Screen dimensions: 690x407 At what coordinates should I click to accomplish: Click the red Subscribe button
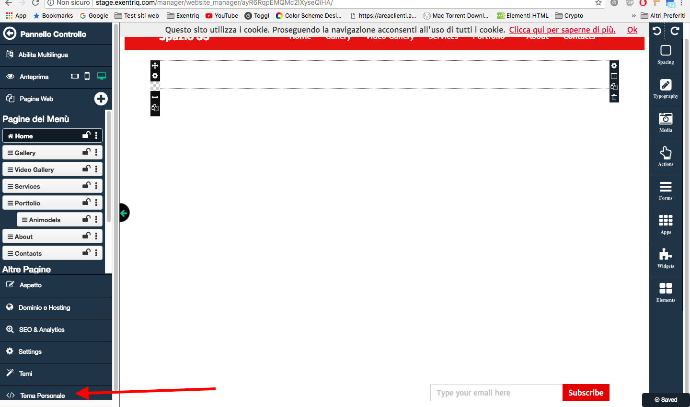point(586,393)
